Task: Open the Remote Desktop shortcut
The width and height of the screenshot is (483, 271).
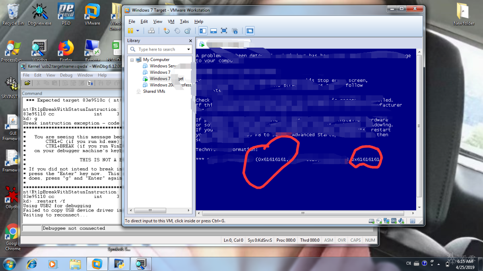Action: [x=92, y=51]
